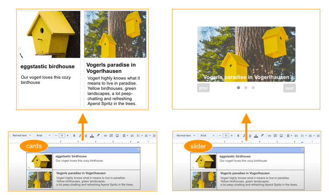This screenshot has width=329, height=195.
Task: Click the text color icon in cards toolbar
Action: [x=92, y=136]
